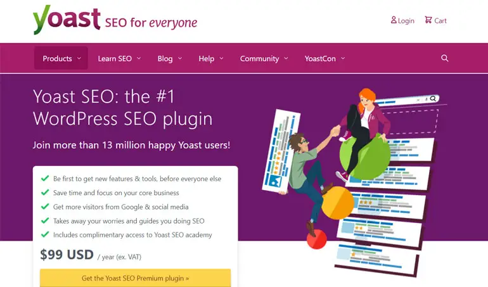Expand the Products dropdown chevron

coord(79,58)
